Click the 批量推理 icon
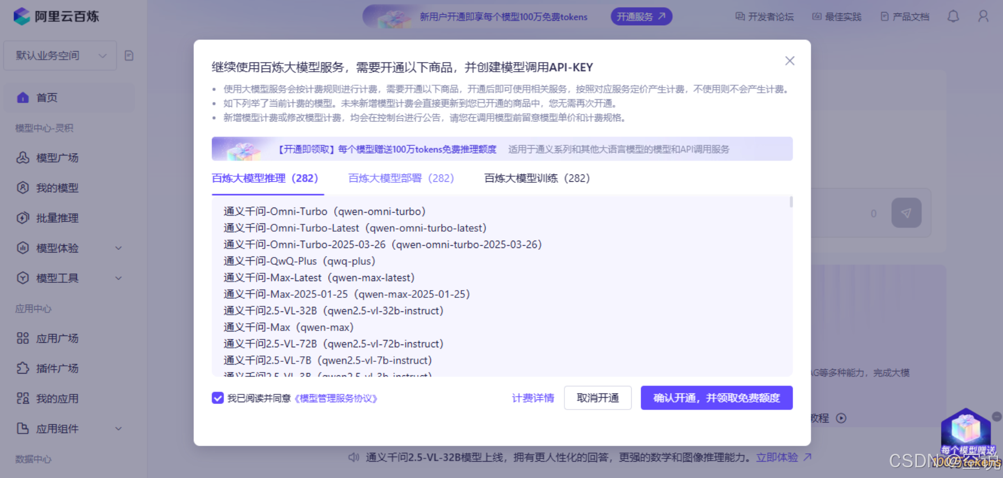1003x478 pixels. pos(23,218)
